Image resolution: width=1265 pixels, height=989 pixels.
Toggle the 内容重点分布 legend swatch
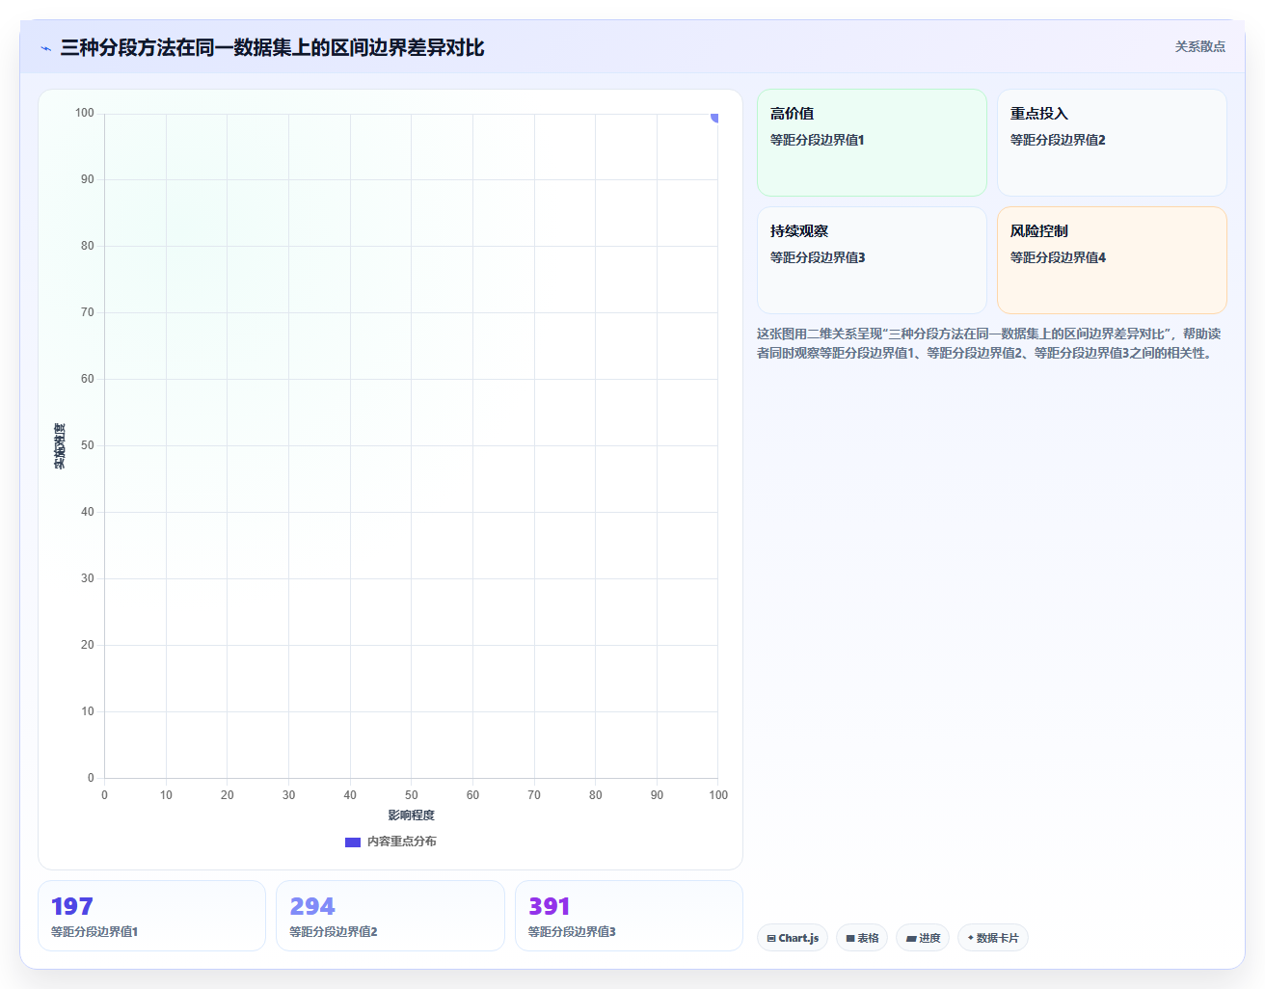(353, 842)
